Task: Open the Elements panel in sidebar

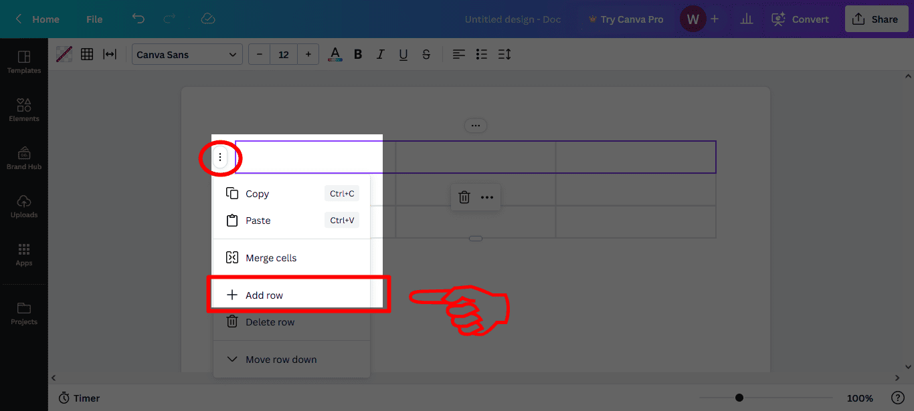Action: pos(24,109)
